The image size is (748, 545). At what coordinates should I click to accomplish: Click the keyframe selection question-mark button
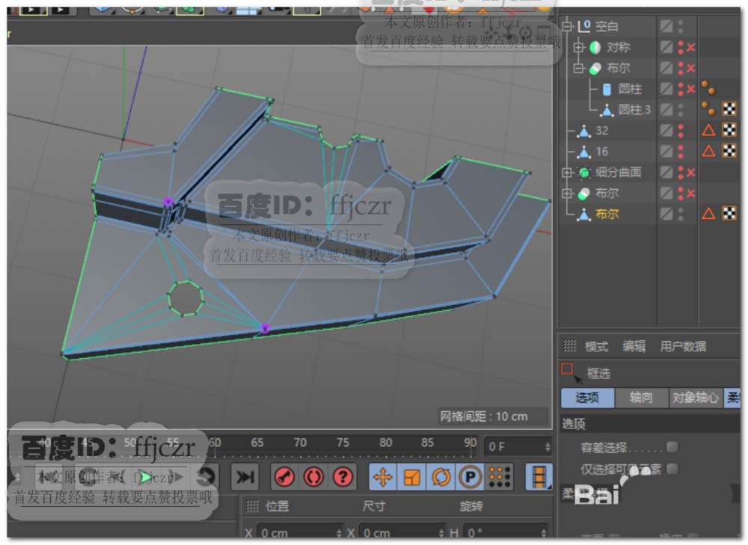point(343,476)
